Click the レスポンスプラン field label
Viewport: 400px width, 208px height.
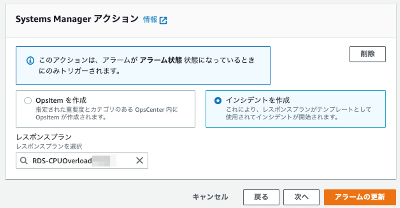[44, 137]
